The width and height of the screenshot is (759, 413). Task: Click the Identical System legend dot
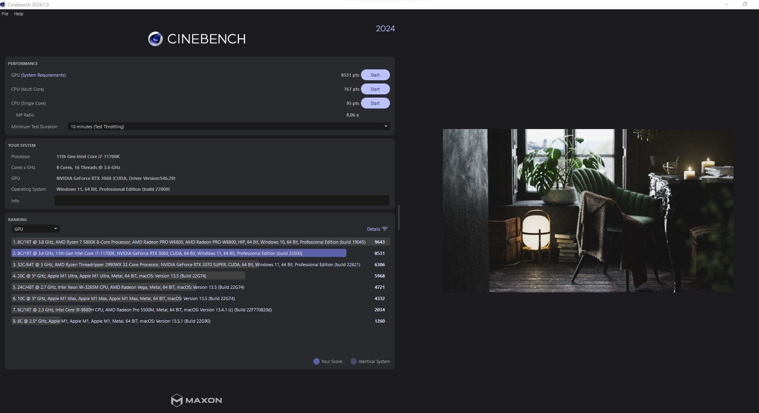(354, 361)
